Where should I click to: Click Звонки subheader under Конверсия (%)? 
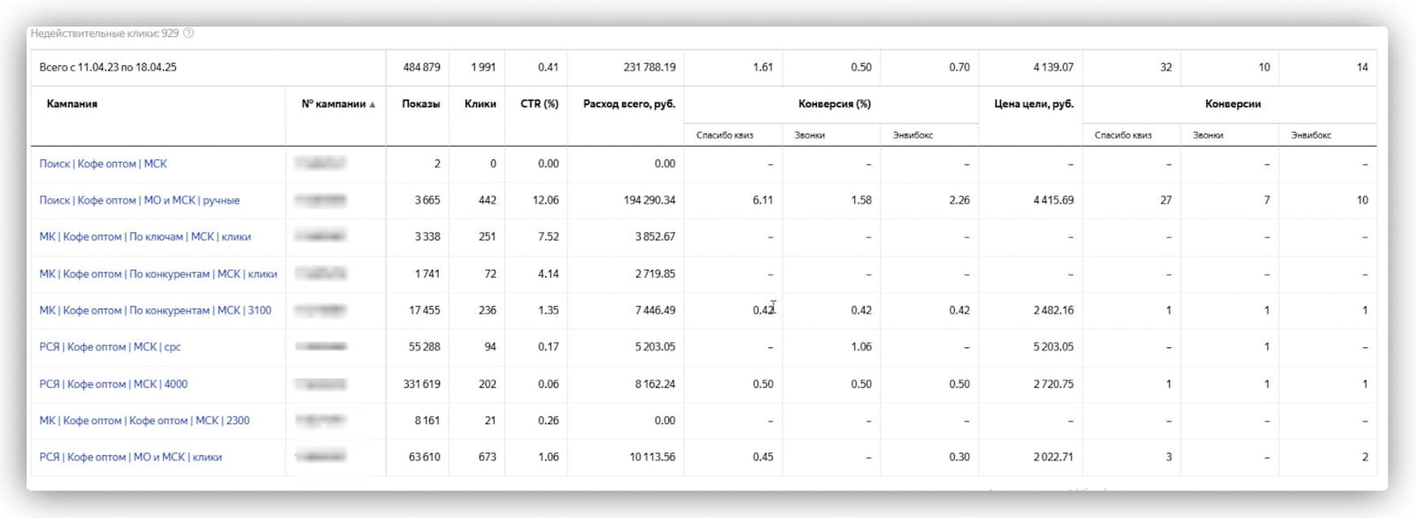click(x=810, y=135)
